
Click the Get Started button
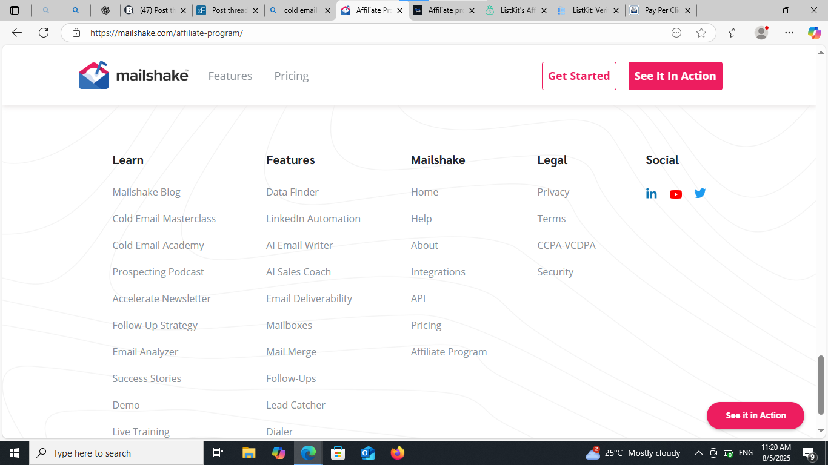coord(579,76)
